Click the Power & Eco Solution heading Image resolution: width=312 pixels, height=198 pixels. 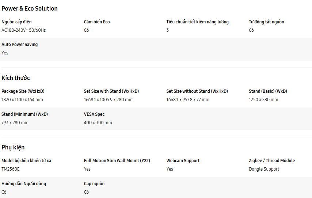point(30,8)
